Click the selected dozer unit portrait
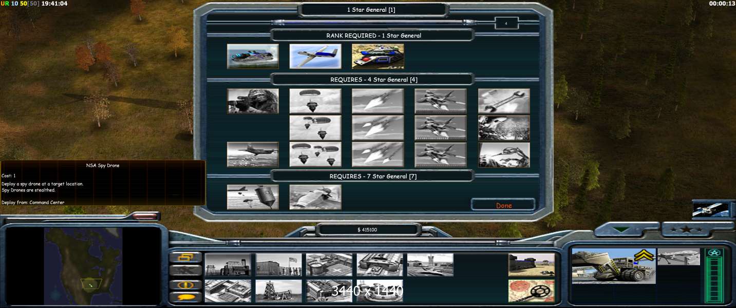The image size is (736, 308). pyautogui.click(x=613, y=266)
